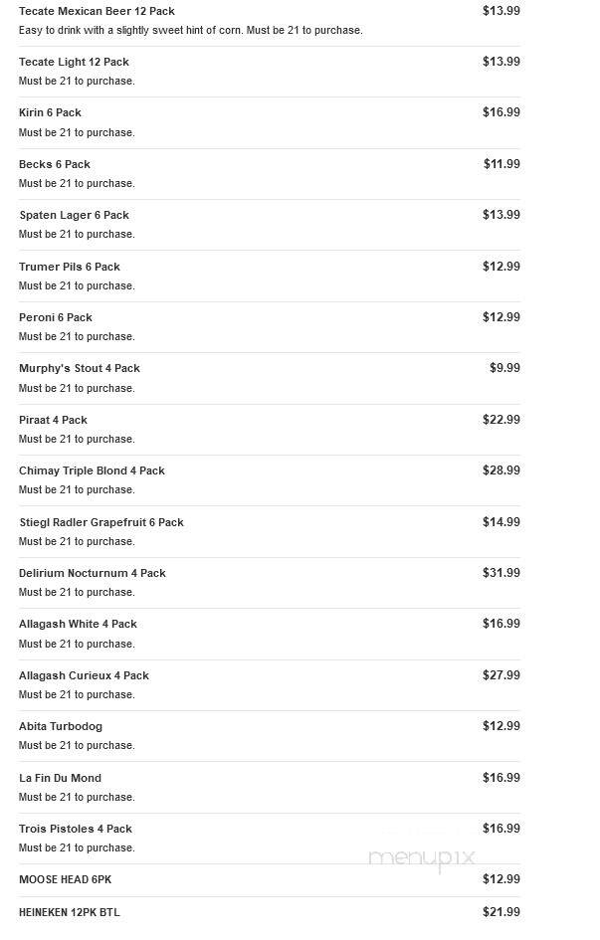This screenshot has width=600, height=940.
Task: Choose the Kirin 6 Pack item
Action: tap(269, 123)
